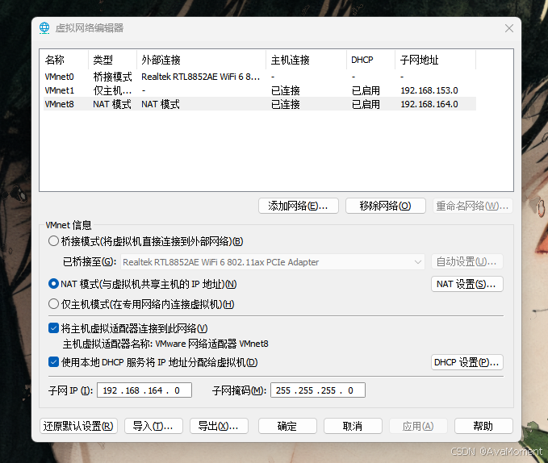Click 已连接 host connection cell of VMnet8
This screenshot has height=463, width=548.
pos(286,104)
